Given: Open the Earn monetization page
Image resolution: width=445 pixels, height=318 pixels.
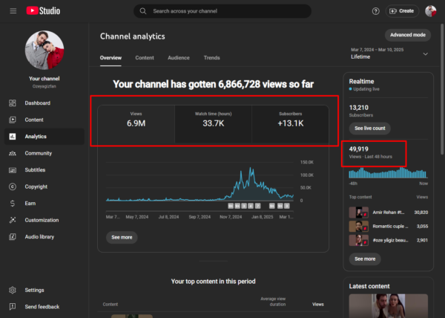Looking at the screenshot, I should pyautogui.click(x=30, y=203).
